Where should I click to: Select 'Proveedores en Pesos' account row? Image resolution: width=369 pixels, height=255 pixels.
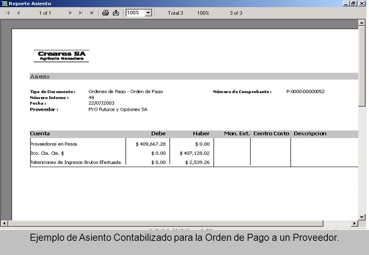coord(54,144)
